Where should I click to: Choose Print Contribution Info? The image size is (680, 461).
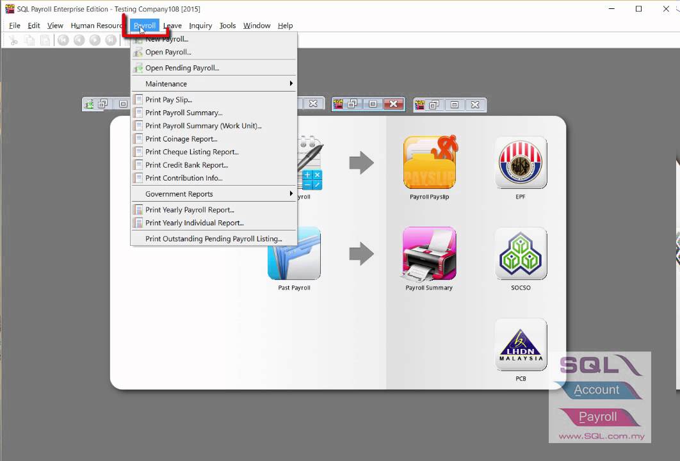[x=214, y=178]
